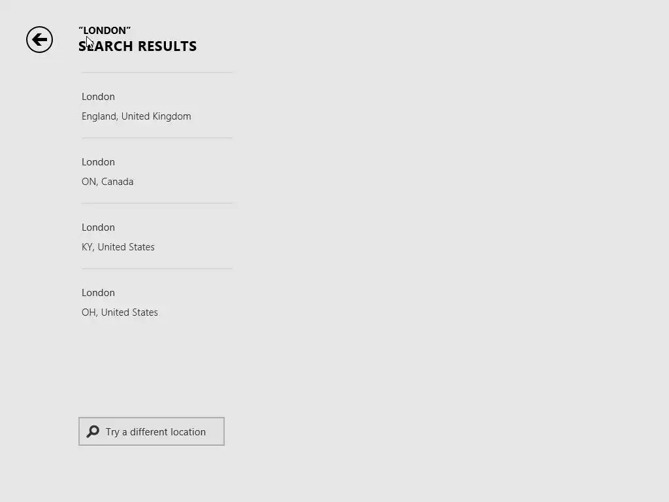Click the quoted "LONDON" query heading
This screenshot has width=669, height=502.
pyautogui.click(x=105, y=30)
